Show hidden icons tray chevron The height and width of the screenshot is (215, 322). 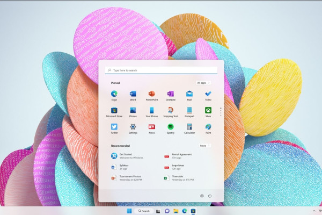[314, 211]
